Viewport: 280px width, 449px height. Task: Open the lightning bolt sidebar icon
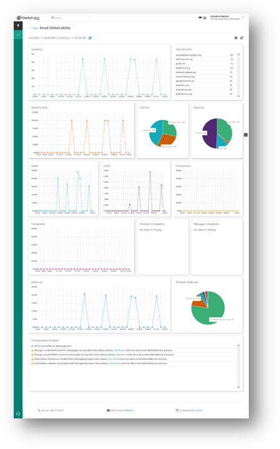pos(18,26)
